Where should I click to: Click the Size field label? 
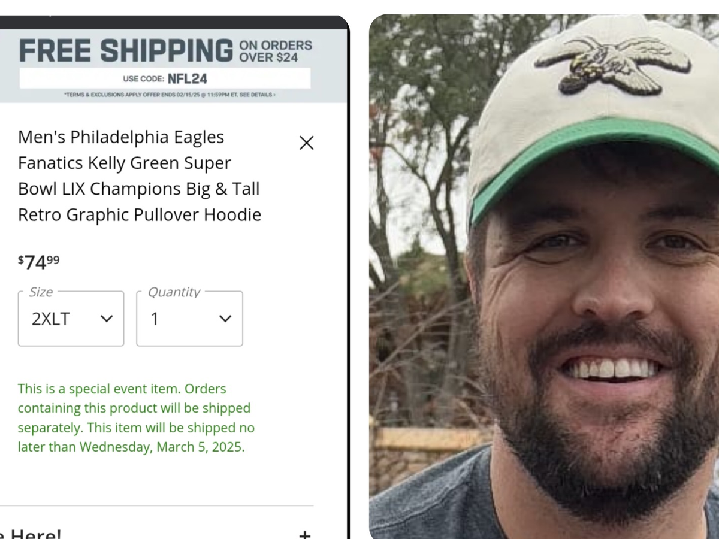(x=41, y=292)
